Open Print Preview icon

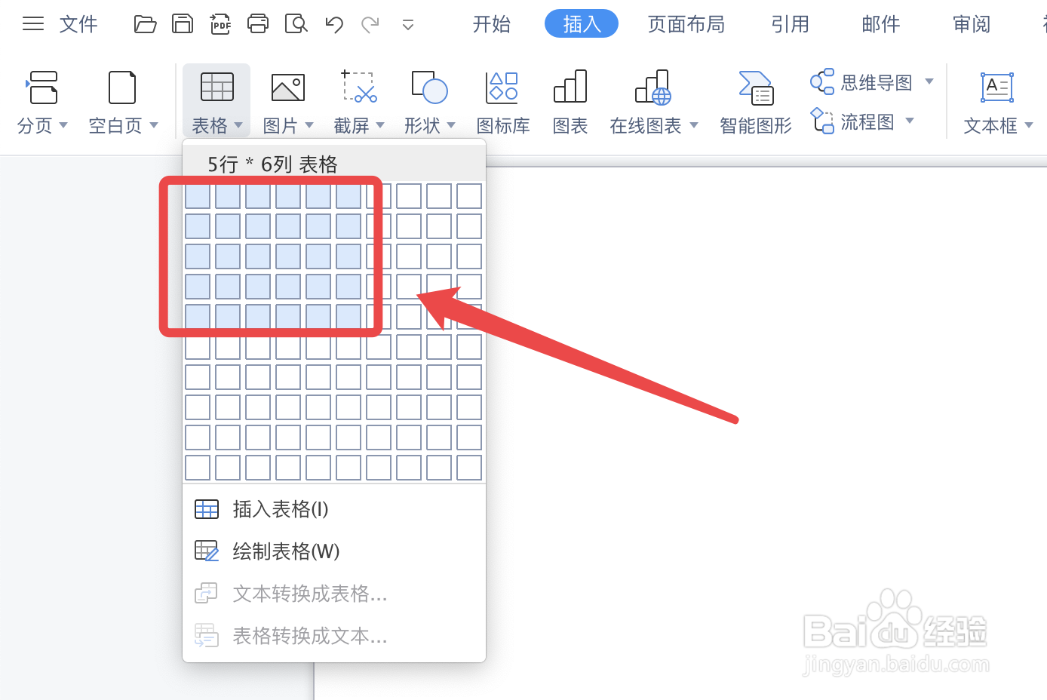click(x=296, y=24)
